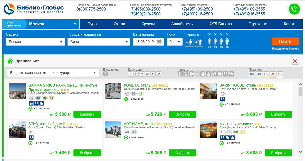This screenshot has height=161, width=305.
Task: Click hearts icon on М-ОТЕЛЬ card
Action: click(227, 138)
